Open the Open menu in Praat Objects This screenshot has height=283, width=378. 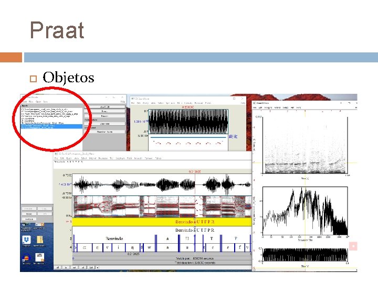pyautogui.click(x=38, y=102)
